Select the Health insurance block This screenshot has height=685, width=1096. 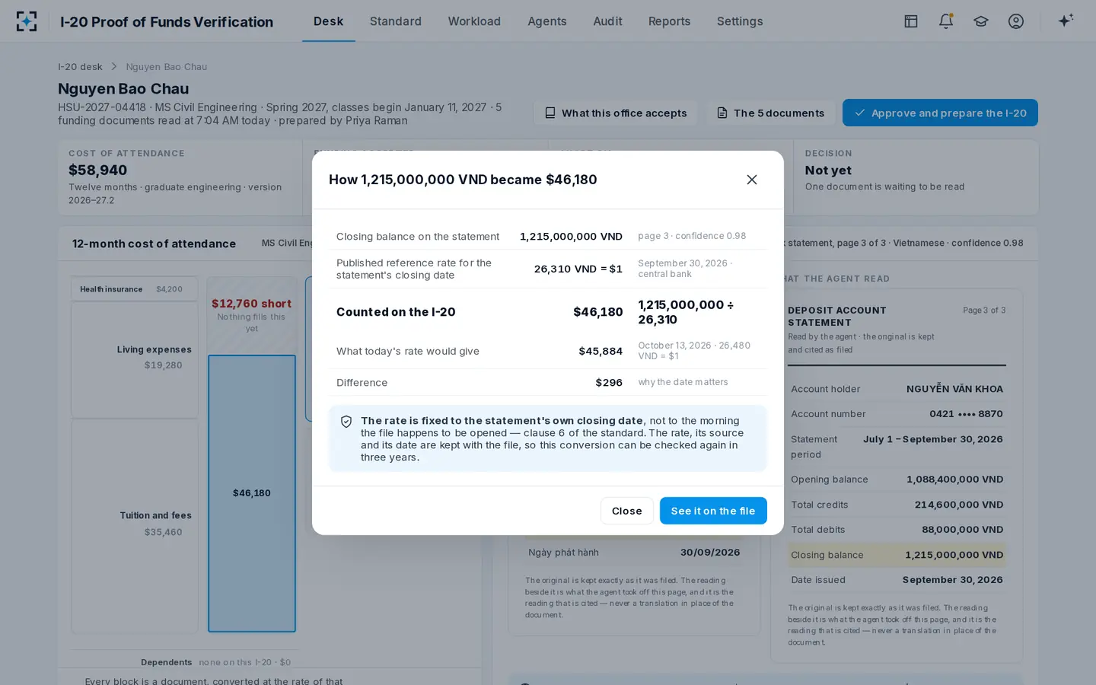coord(135,289)
